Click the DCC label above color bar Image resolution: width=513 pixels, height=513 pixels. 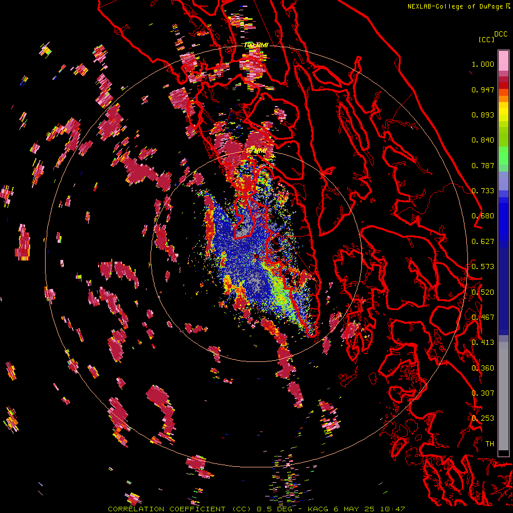500,34
